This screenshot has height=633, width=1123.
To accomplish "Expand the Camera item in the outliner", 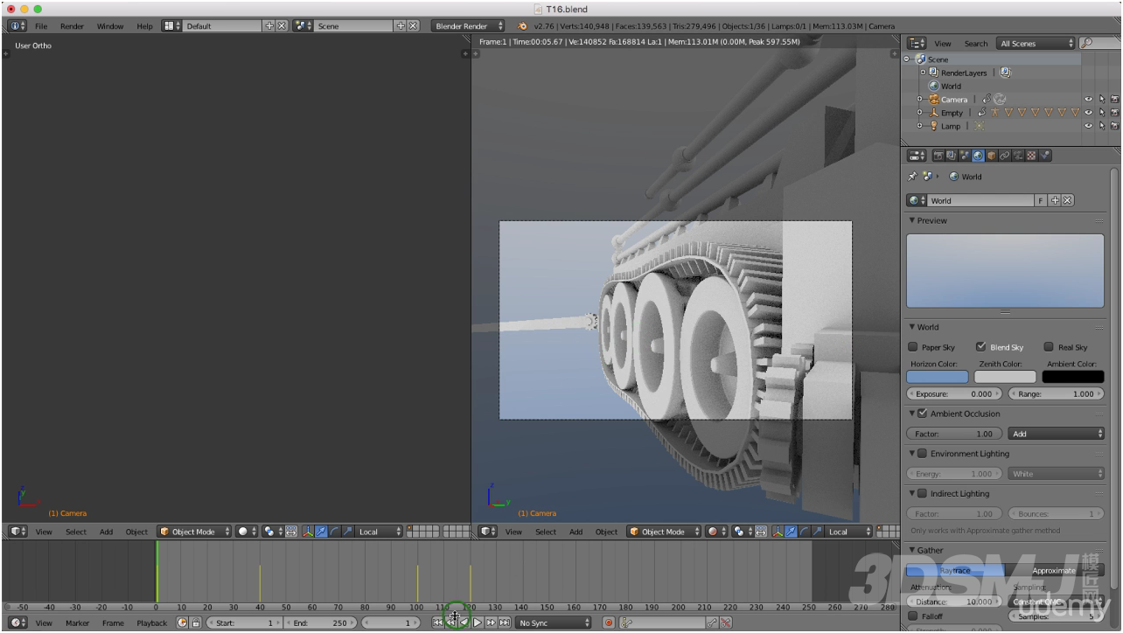I will point(919,100).
